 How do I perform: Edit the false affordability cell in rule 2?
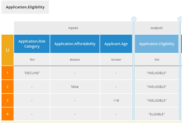click(x=75, y=87)
